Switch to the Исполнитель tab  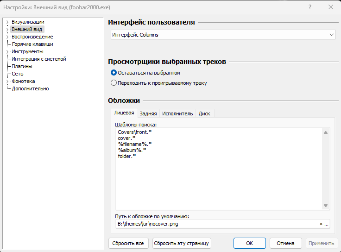pos(177,113)
